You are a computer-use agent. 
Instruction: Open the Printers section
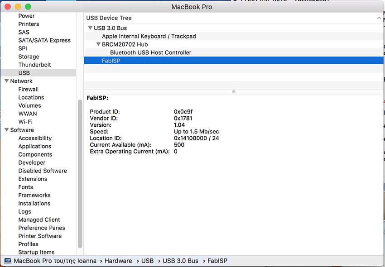point(28,24)
